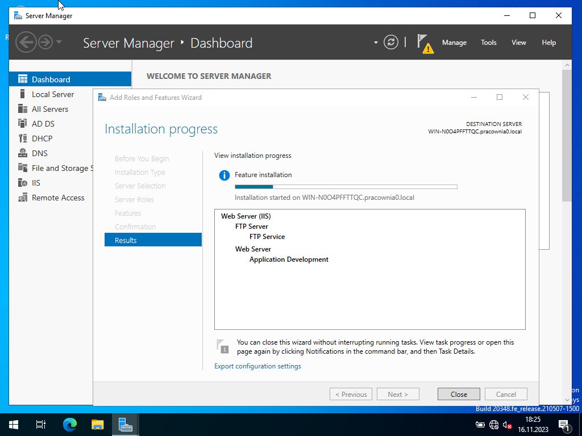The image size is (582, 436).
Task: Click the Server Selection wizard step
Action: coord(140,186)
